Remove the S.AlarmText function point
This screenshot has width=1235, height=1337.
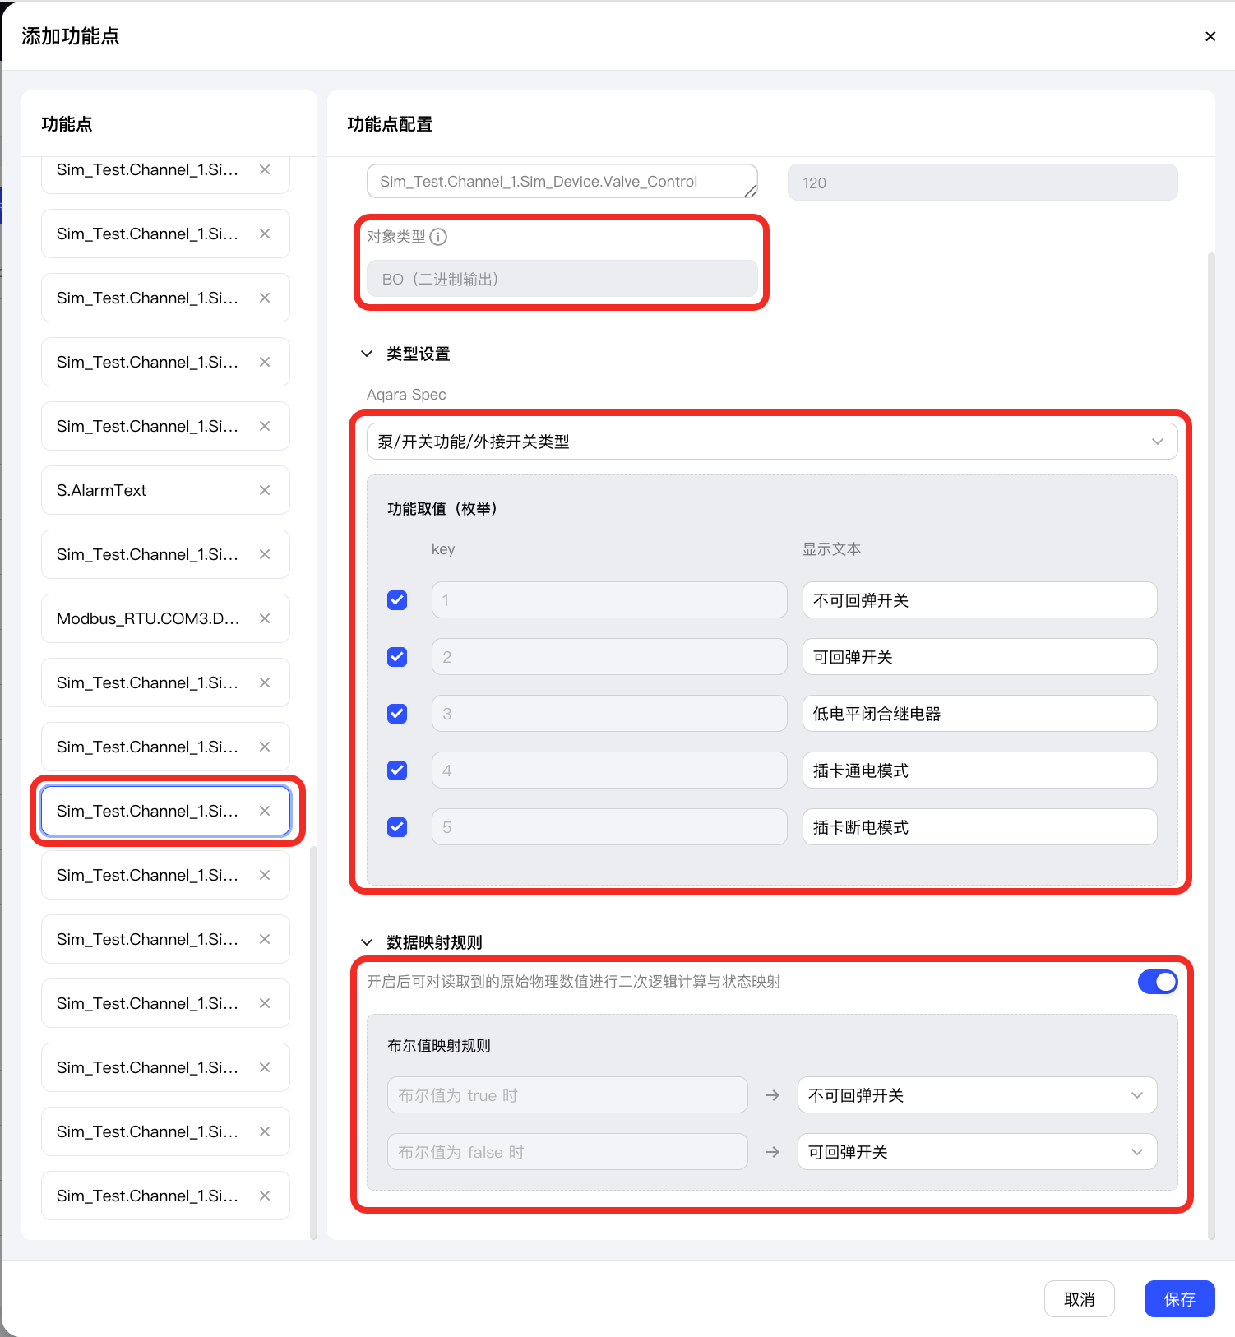point(265,490)
